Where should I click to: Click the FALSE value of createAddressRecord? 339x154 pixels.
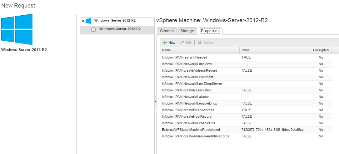coord(247,71)
